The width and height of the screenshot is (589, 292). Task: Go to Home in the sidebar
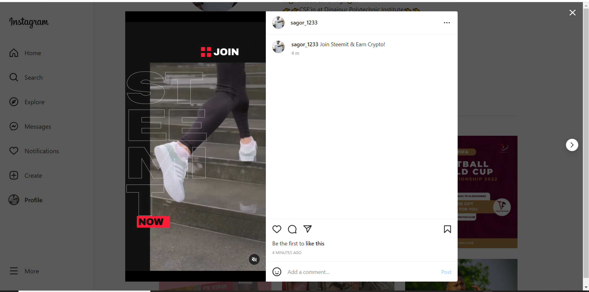[x=25, y=53]
